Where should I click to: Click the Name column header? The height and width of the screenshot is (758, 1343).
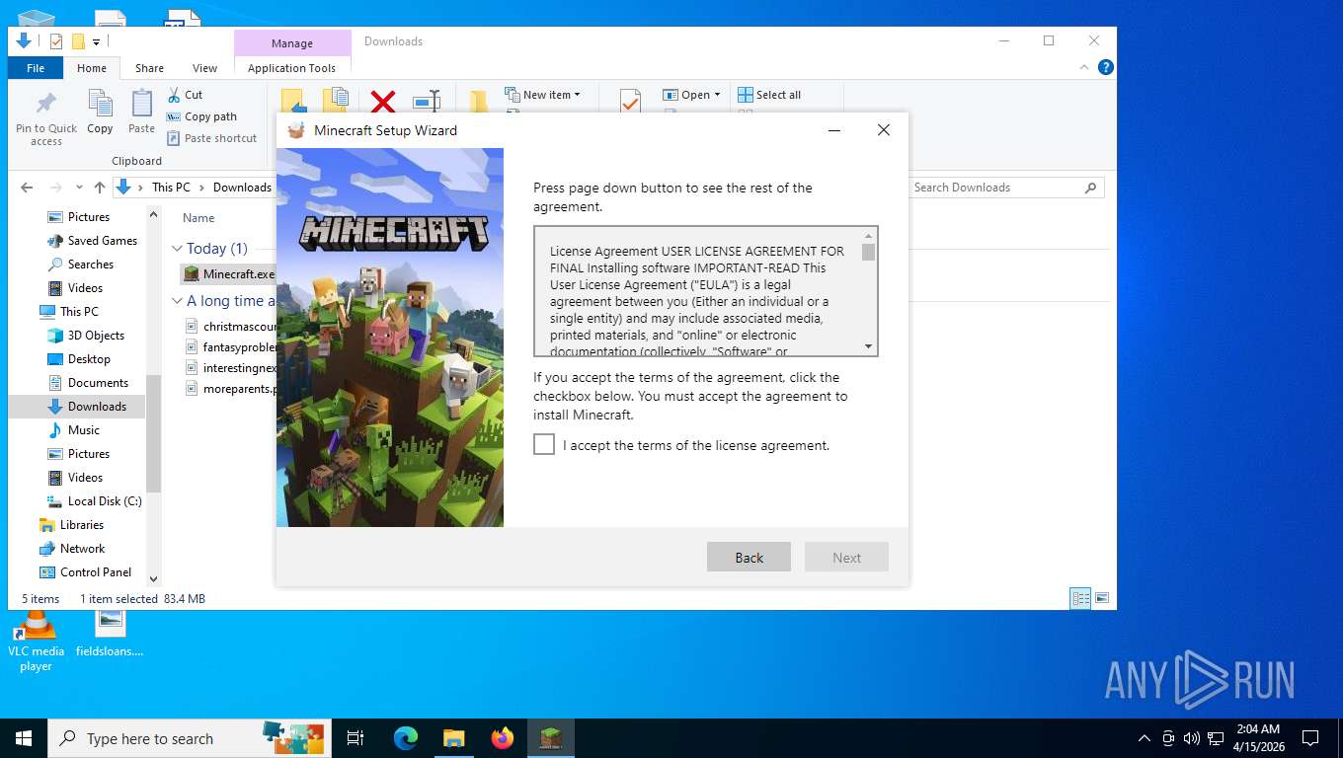pyautogui.click(x=198, y=218)
